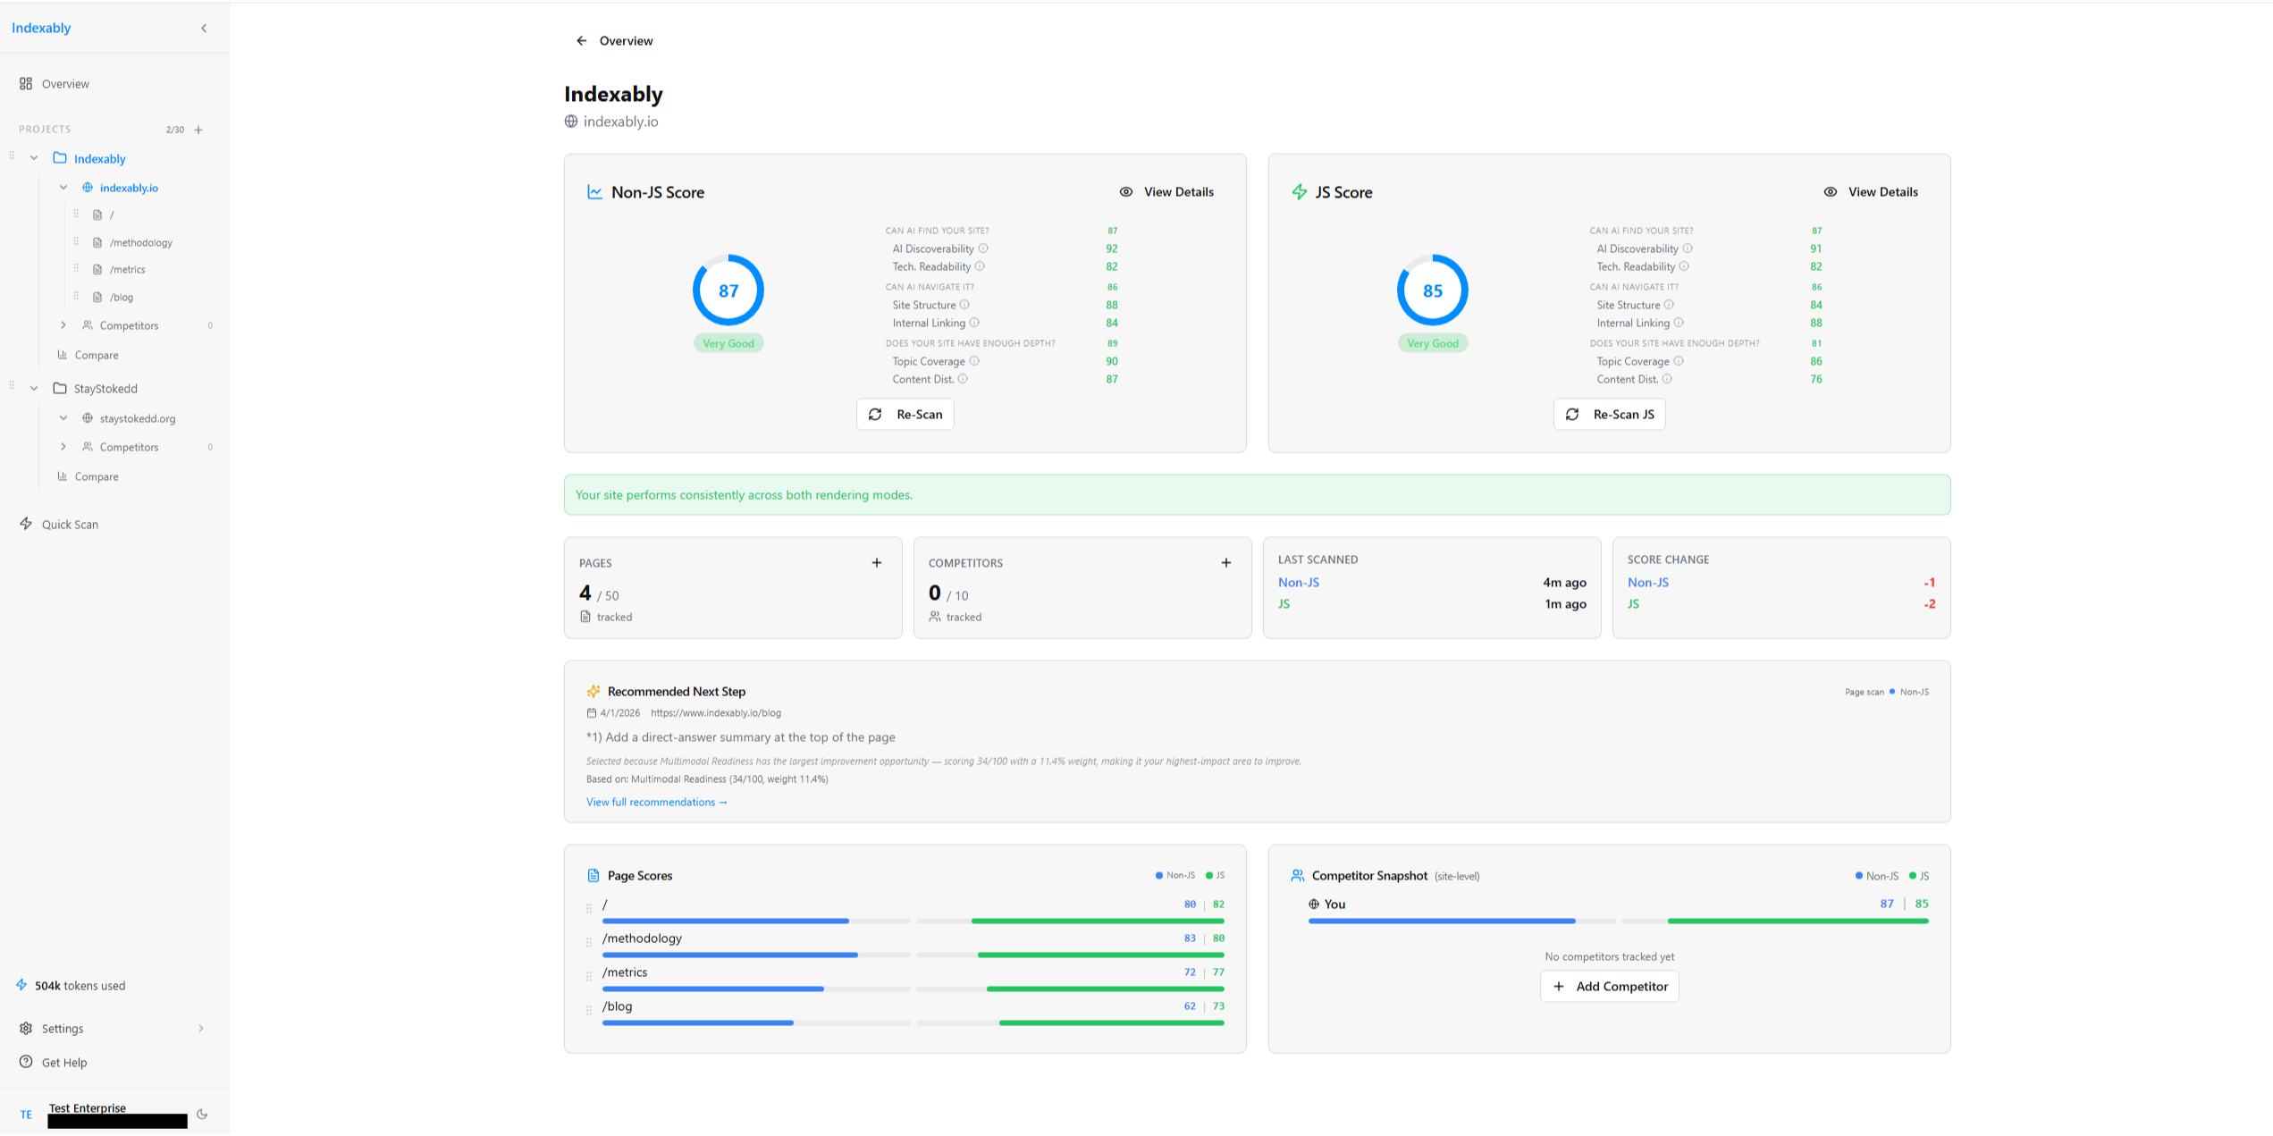2273x1136 pixels.
Task: Add competitor via the Competitors card plus icon
Action: 1225,562
